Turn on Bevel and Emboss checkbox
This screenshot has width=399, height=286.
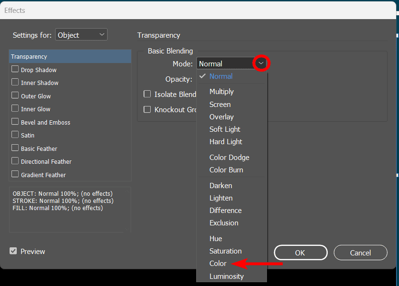[x=15, y=122]
